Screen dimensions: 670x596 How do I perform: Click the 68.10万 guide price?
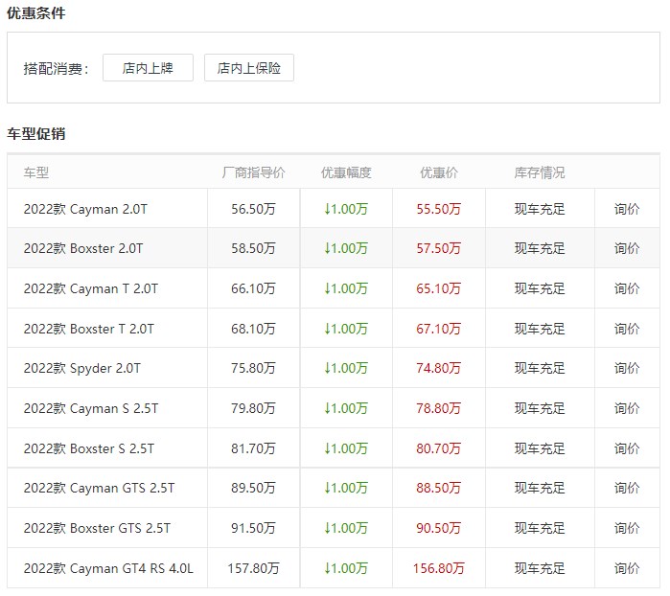(x=253, y=329)
